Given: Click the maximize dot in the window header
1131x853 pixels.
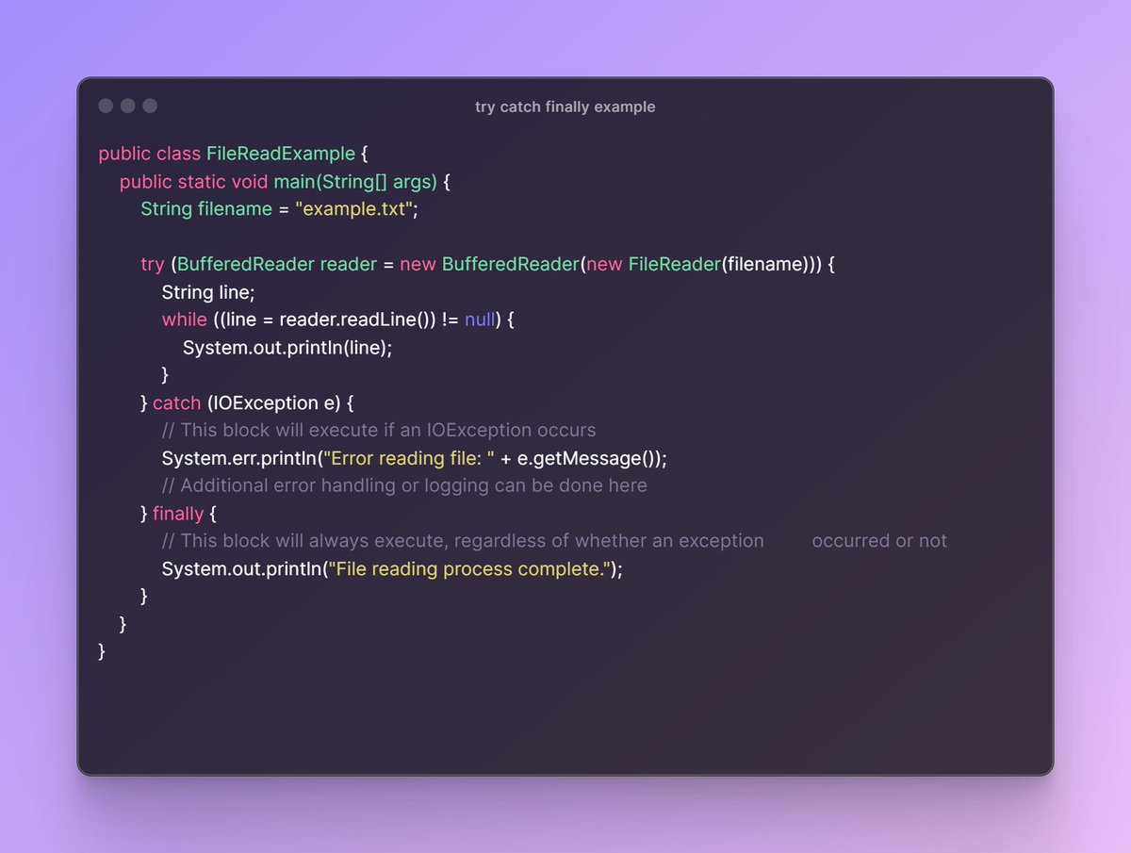Looking at the screenshot, I should [150, 106].
